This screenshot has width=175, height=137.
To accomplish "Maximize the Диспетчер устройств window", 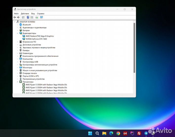I will pos(125,9).
